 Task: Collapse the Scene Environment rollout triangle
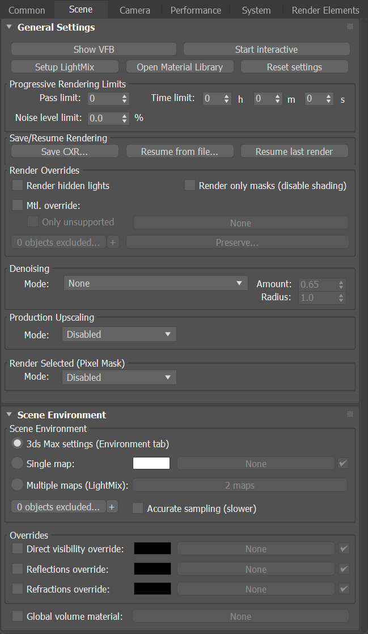(9, 414)
